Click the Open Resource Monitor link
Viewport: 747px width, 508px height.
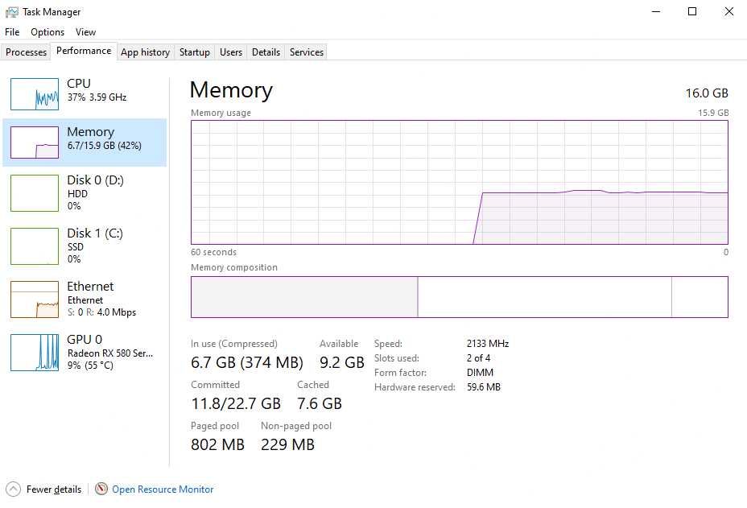[x=163, y=489]
